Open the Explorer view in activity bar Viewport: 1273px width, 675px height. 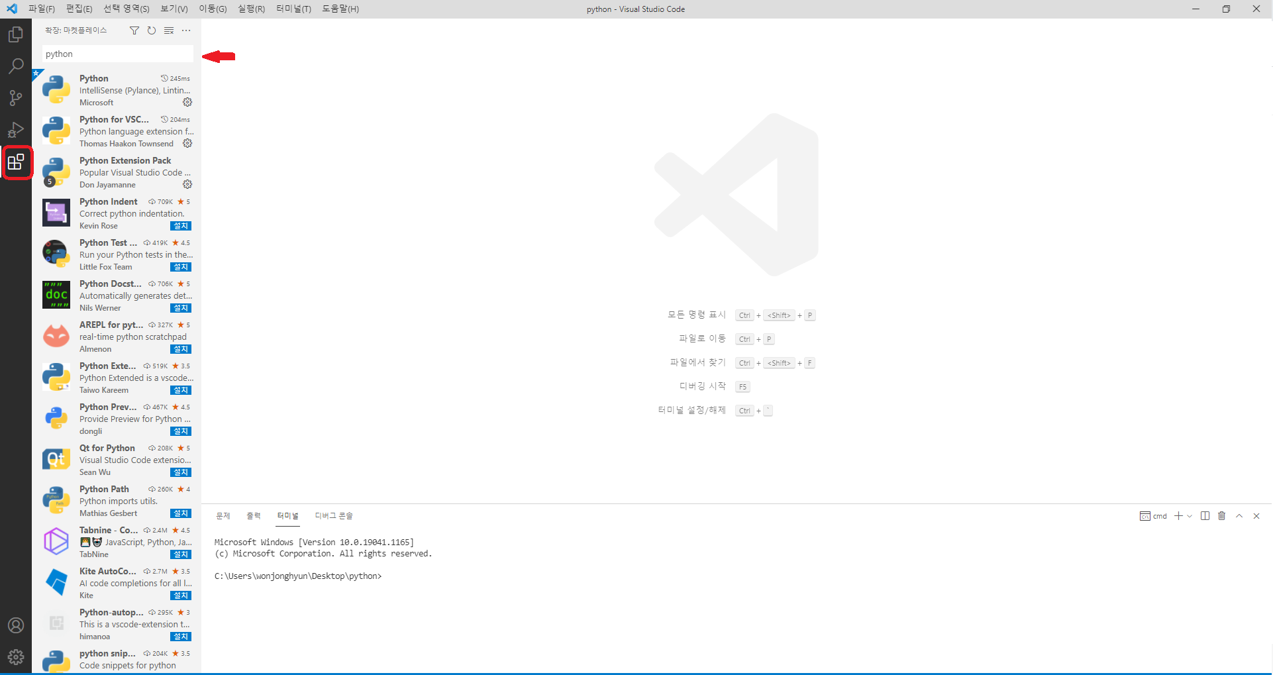[16, 34]
